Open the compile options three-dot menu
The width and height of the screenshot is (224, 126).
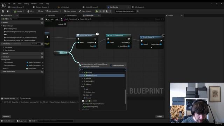(24, 11)
